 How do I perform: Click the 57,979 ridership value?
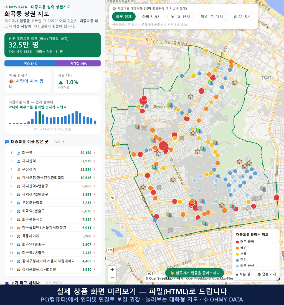[86, 161]
